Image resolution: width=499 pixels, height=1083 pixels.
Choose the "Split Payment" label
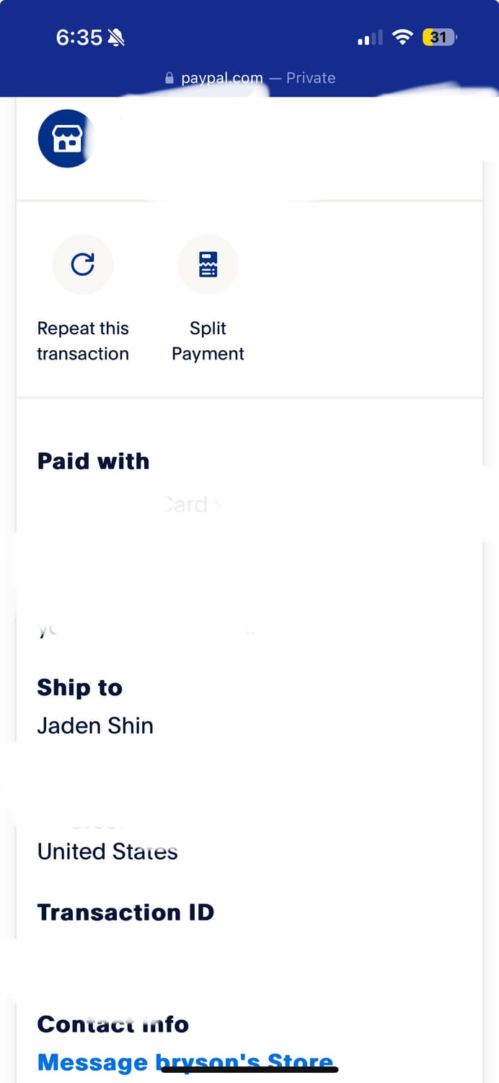point(208,341)
